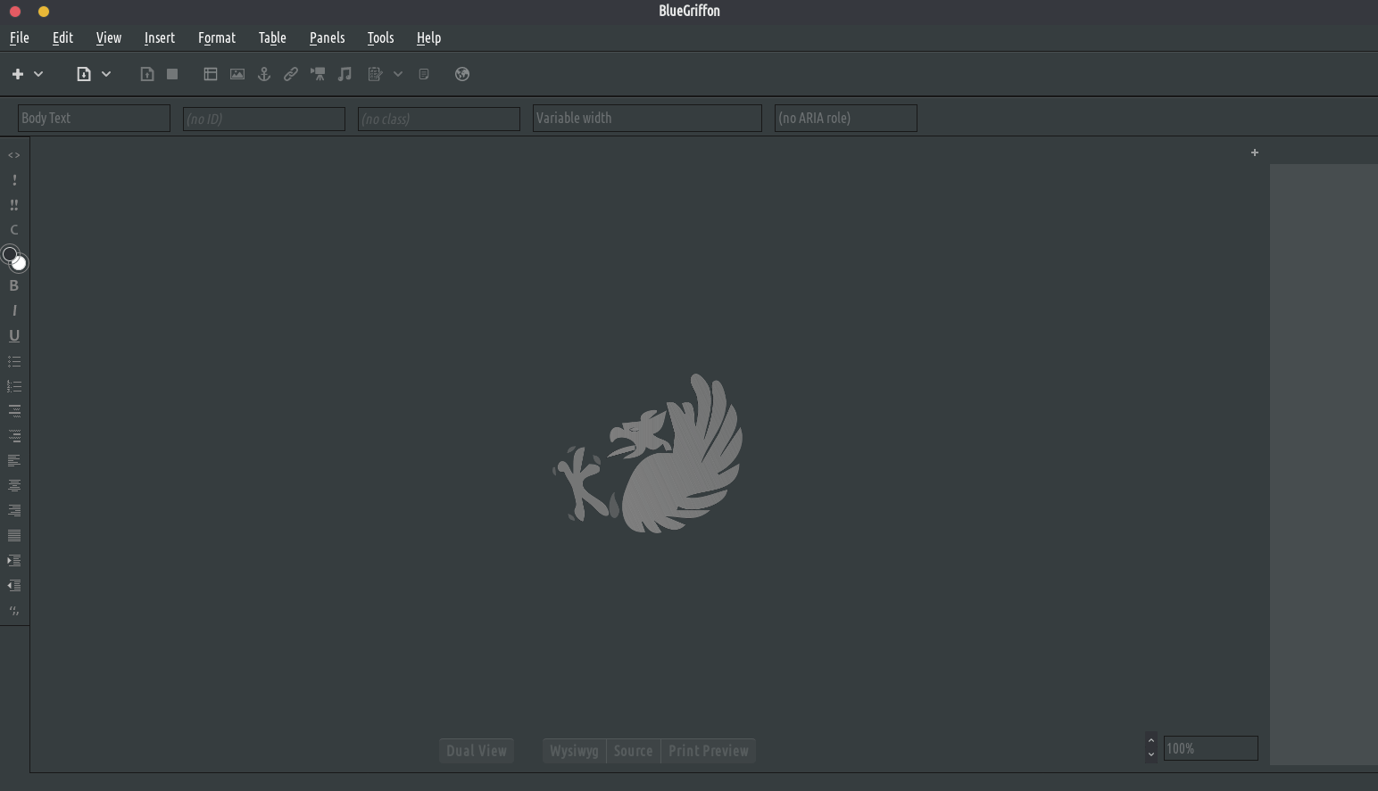
Task: Switch to Source view
Action: tap(633, 751)
